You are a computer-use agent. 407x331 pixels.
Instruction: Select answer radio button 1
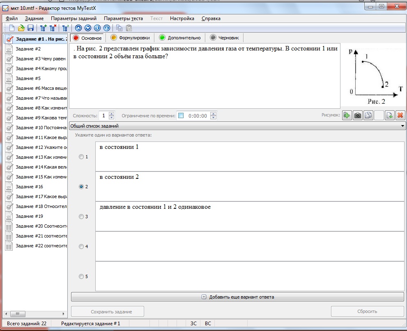coord(81,157)
